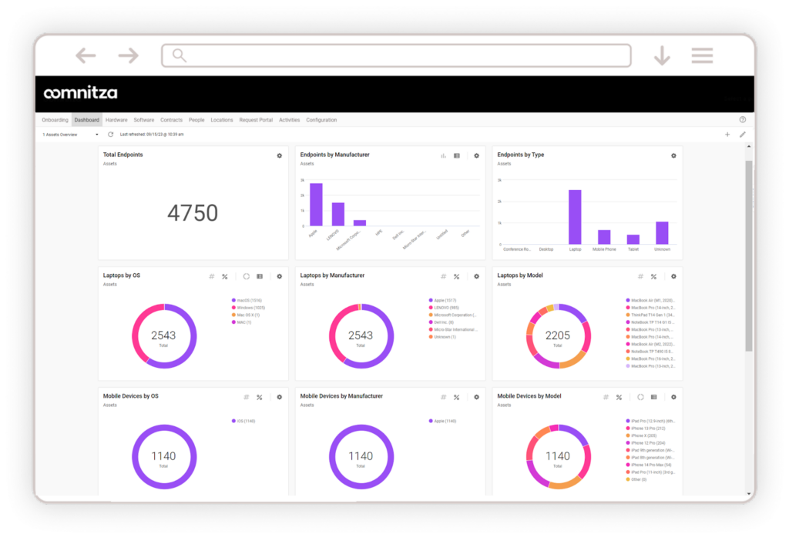The height and width of the screenshot is (537, 789).
Task: Open the Hardware tab
Action: (116, 120)
